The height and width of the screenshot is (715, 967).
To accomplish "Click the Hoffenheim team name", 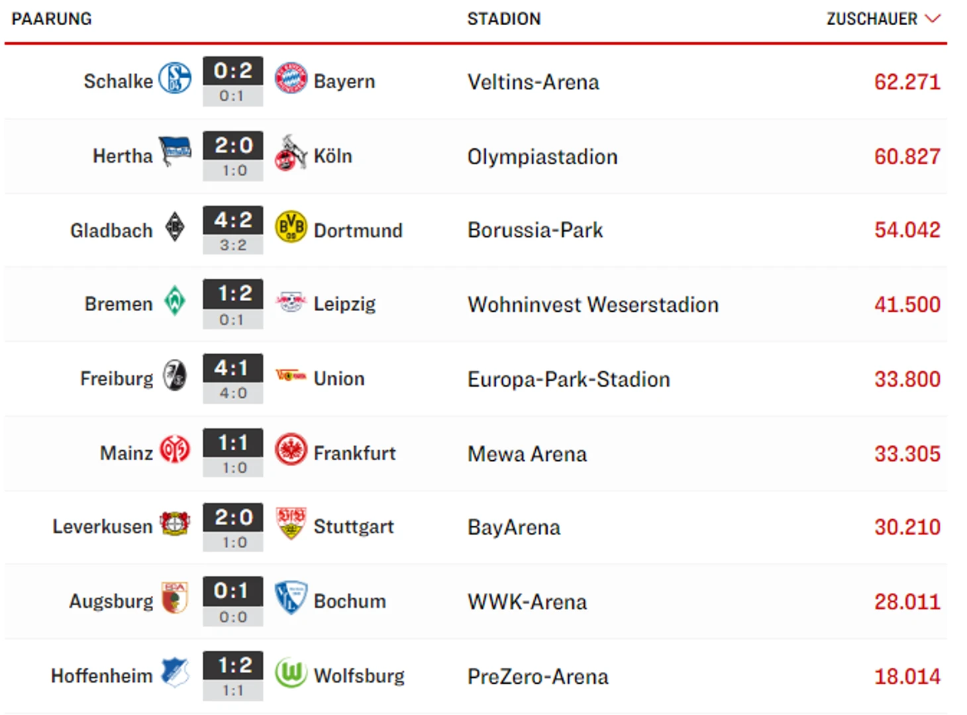I will point(102,676).
